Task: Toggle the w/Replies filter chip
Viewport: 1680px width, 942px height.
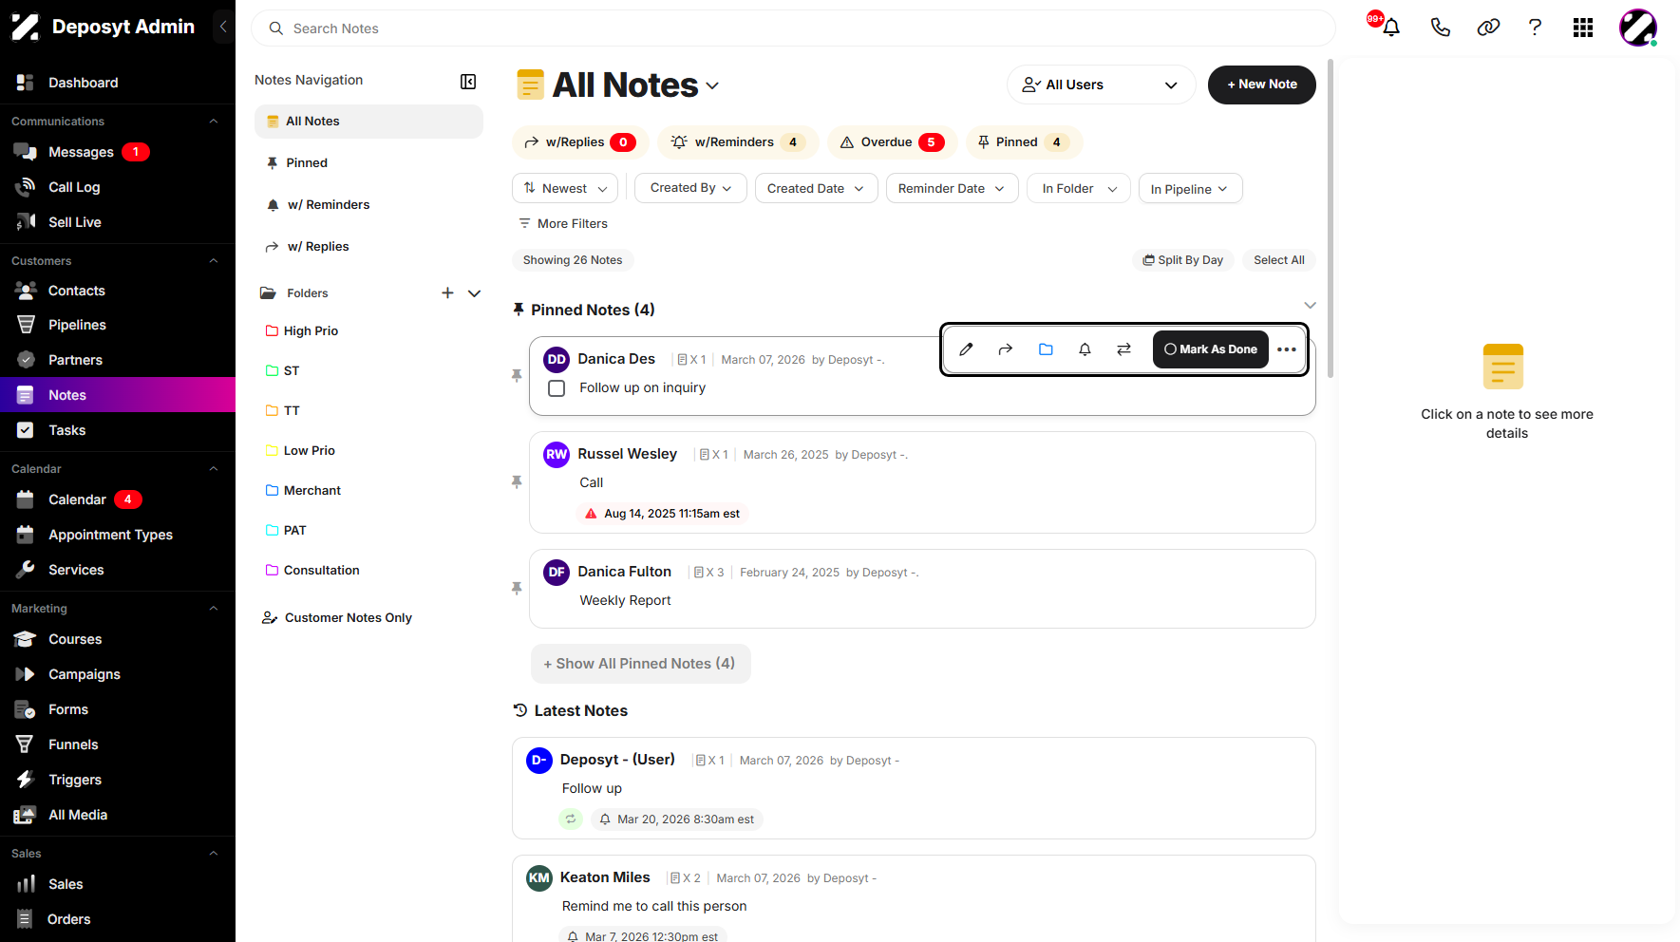Action: [580, 142]
